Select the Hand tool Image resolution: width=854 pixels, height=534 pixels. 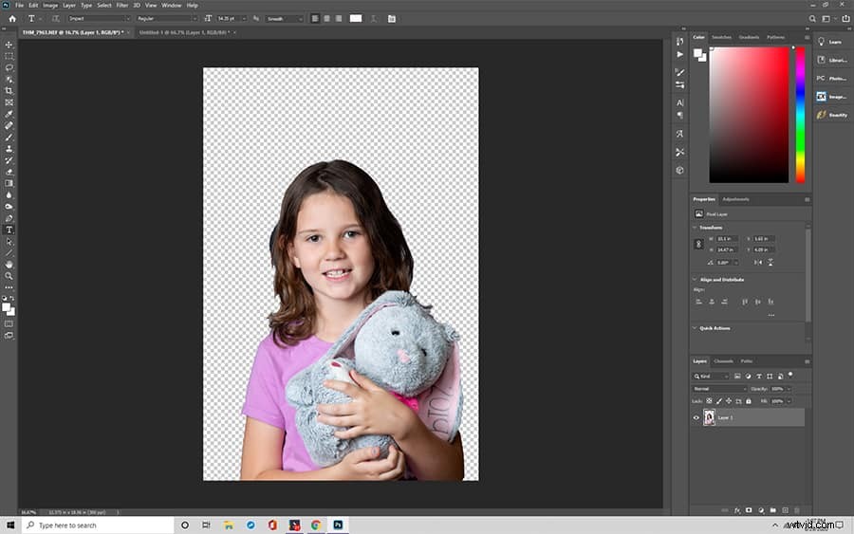point(9,265)
